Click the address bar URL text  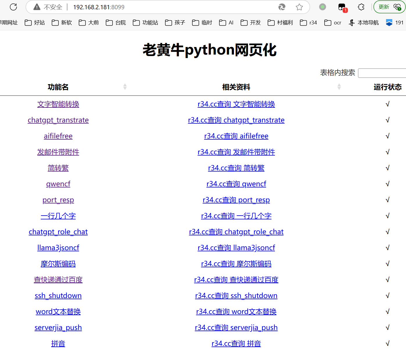pyautogui.click(x=99, y=7)
